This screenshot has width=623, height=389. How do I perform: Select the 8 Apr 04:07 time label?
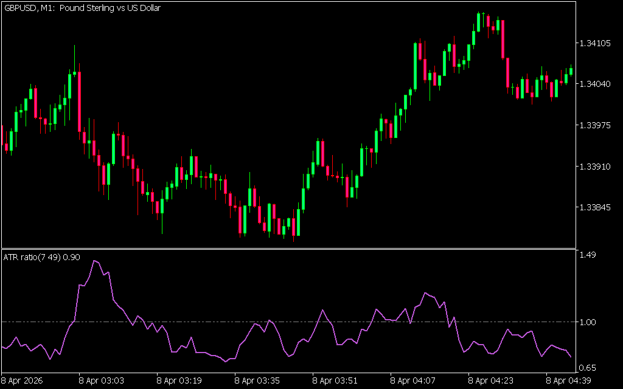(x=413, y=381)
